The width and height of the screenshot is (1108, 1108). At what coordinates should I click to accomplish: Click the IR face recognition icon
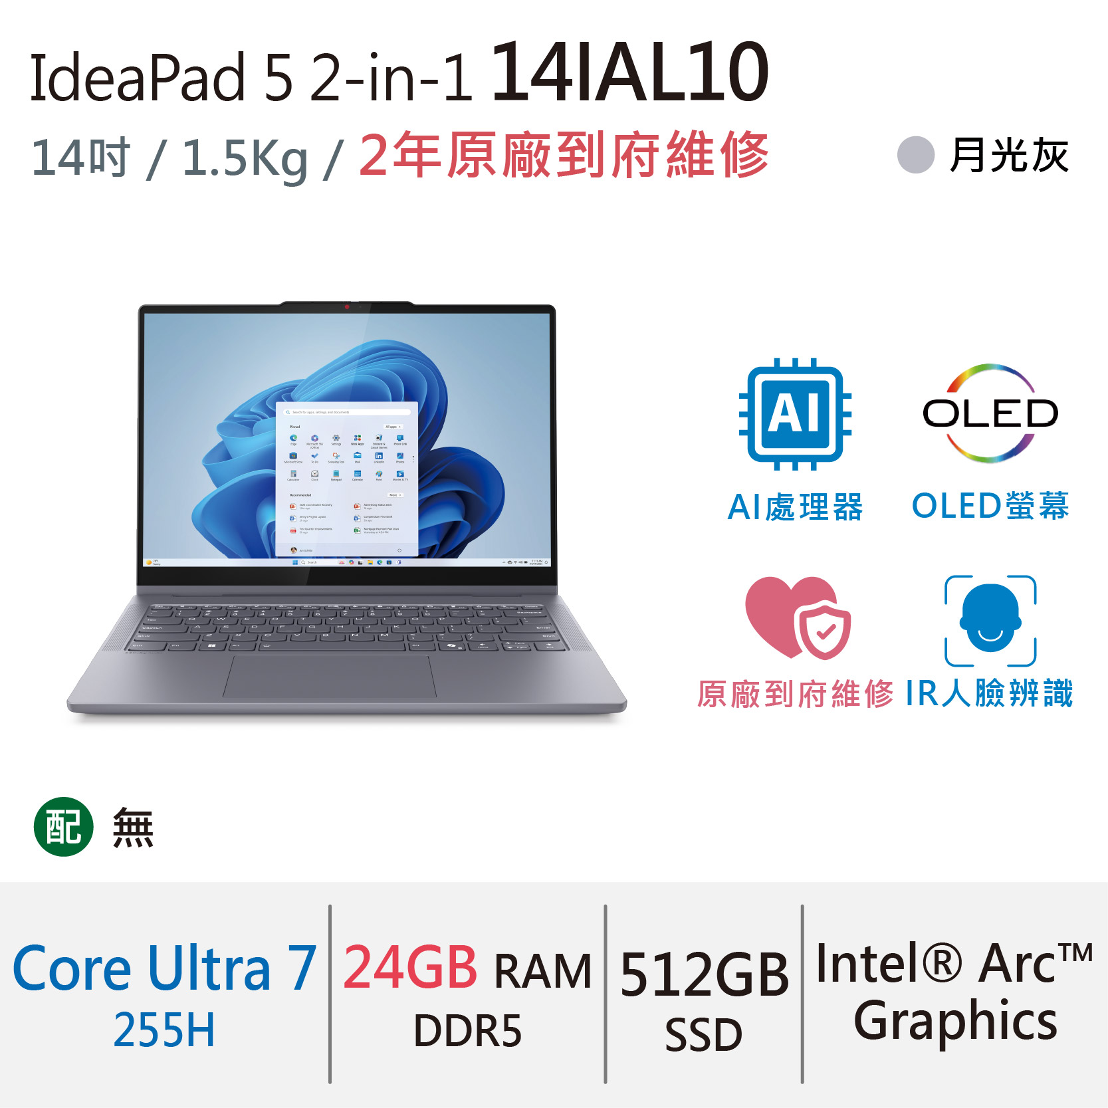click(990, 621)
